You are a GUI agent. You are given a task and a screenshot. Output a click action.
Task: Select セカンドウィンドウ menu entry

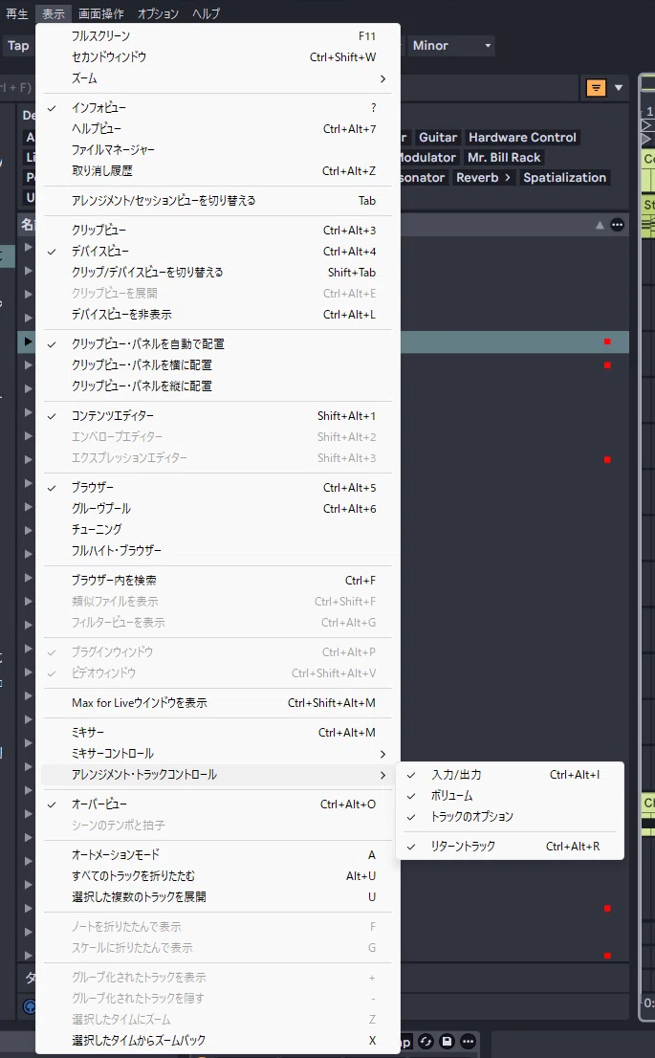216,57
